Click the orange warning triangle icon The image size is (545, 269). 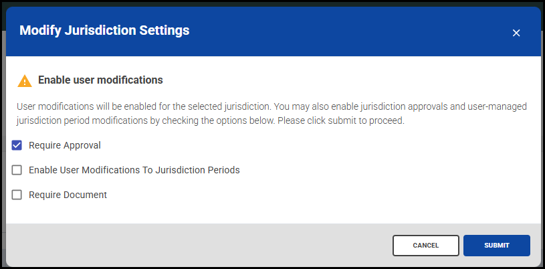[x=25, y=80]
